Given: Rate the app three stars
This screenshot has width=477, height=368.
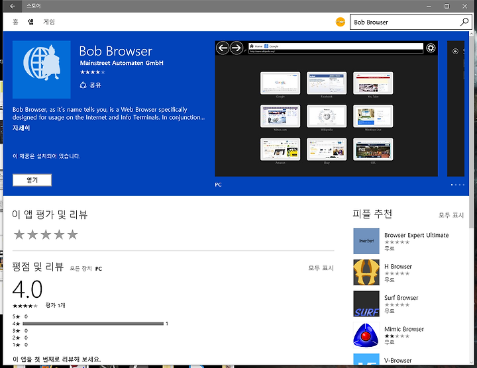Looking at the screenshot, I should point(46,234).
